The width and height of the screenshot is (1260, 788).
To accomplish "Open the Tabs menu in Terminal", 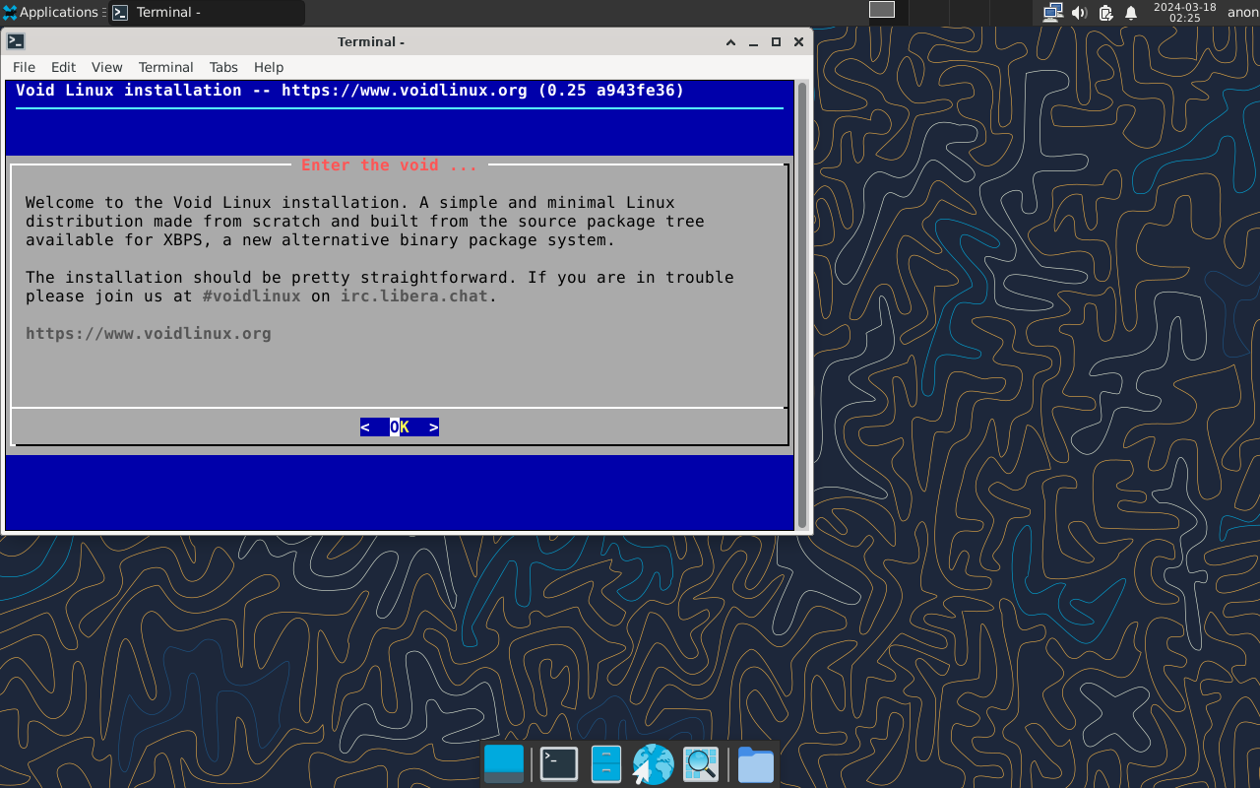I will [223, 67].
